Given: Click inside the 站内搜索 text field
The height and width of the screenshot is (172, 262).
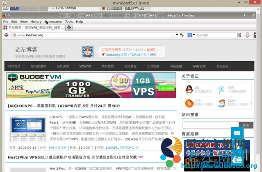Looking at the screenshot, I should [x=210, y=125].
